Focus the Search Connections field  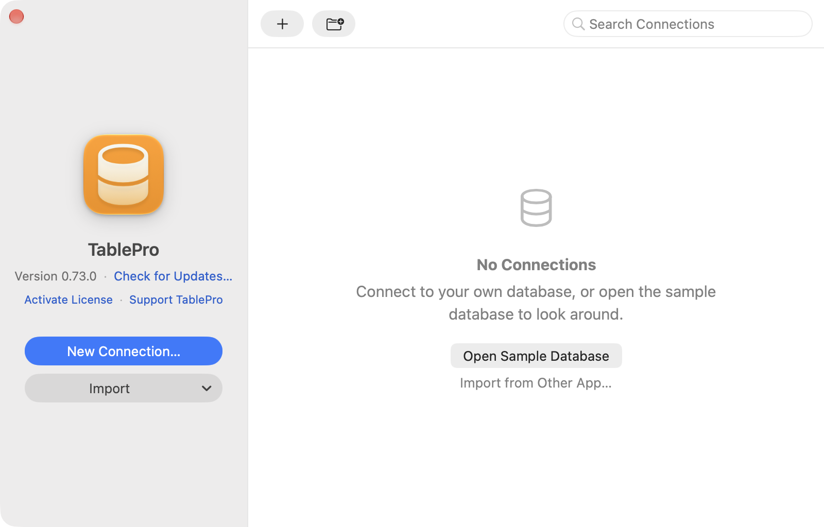(x=688, y=24)
